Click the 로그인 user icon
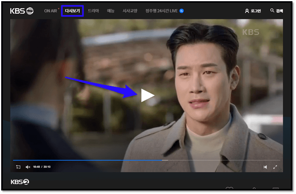 click(247, 11)
